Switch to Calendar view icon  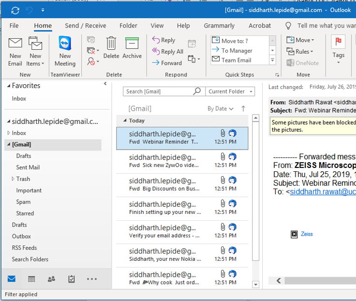point(31,279)
